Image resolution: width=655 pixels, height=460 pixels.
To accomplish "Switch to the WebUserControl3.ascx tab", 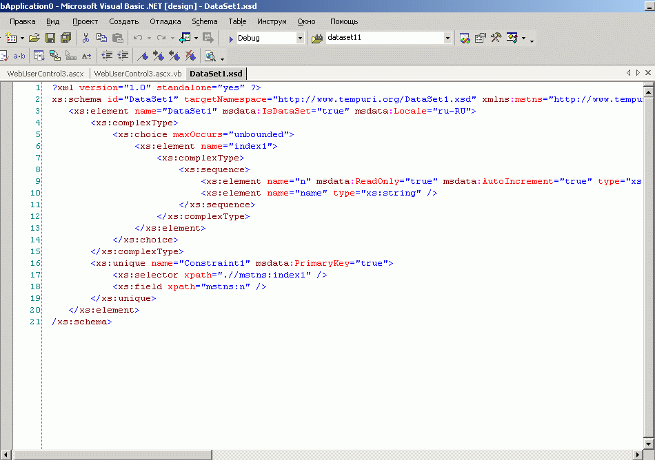I will tap(46, 74).
